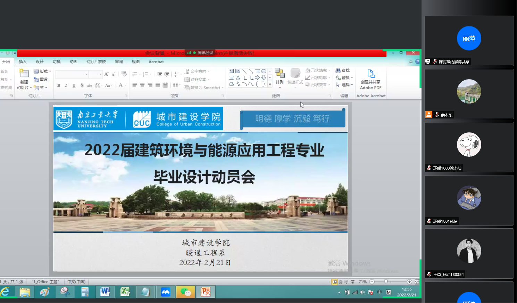Select the right arrow shape in gallery

257,77
